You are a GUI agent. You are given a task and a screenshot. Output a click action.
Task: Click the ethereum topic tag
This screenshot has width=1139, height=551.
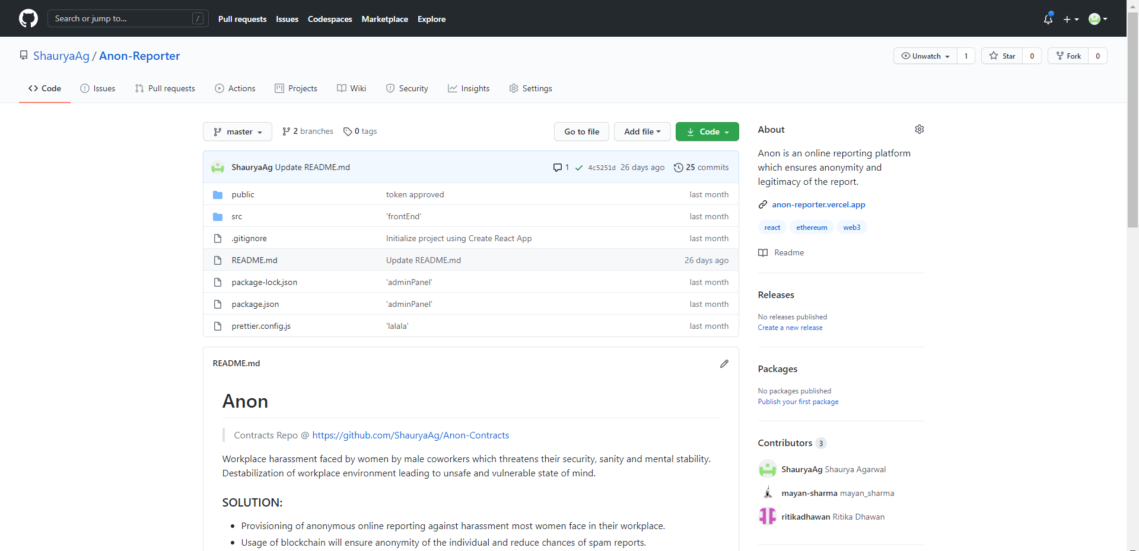point(812,228)
